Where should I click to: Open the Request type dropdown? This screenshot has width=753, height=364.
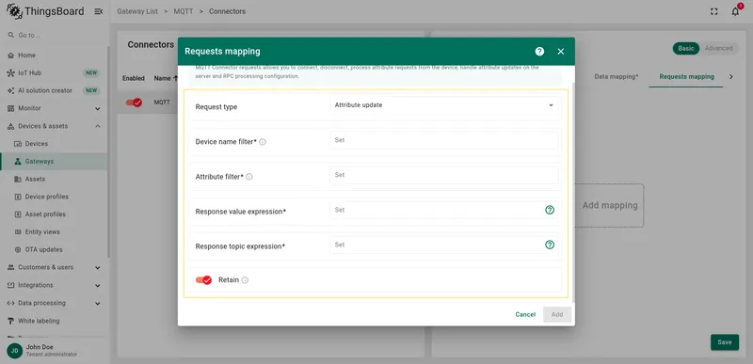[x=444, y=105]
